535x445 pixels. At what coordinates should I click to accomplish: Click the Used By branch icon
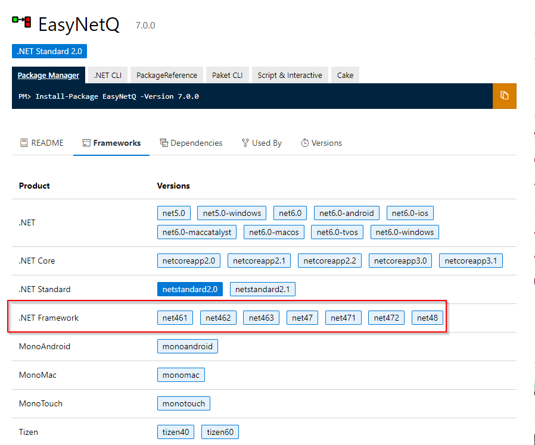[244, 143]
